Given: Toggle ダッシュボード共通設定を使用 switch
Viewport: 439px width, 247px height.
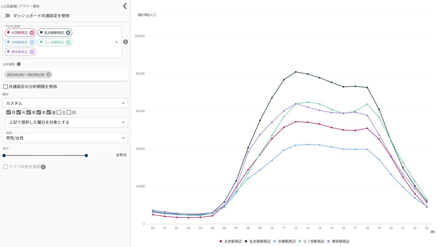Looking at the screenshot, I should click(6, 16).
